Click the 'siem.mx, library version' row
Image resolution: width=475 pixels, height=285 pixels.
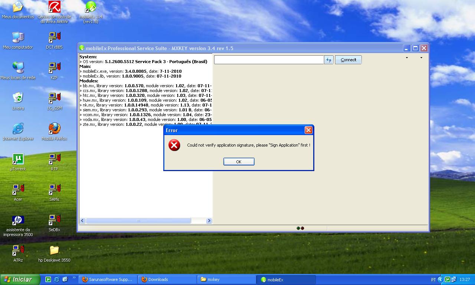click(145, 110)
